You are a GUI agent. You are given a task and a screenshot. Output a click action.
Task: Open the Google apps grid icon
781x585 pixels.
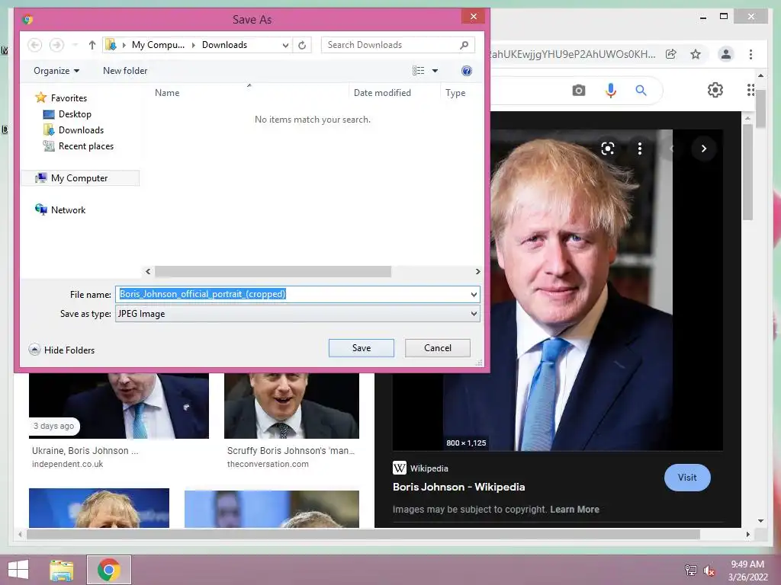(x=750, y=90)
